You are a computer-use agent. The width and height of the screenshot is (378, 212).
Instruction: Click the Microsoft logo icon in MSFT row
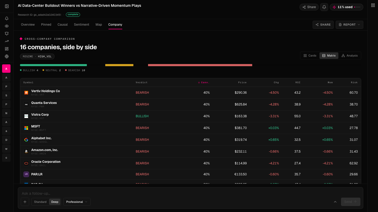click(x=26, y=128)
